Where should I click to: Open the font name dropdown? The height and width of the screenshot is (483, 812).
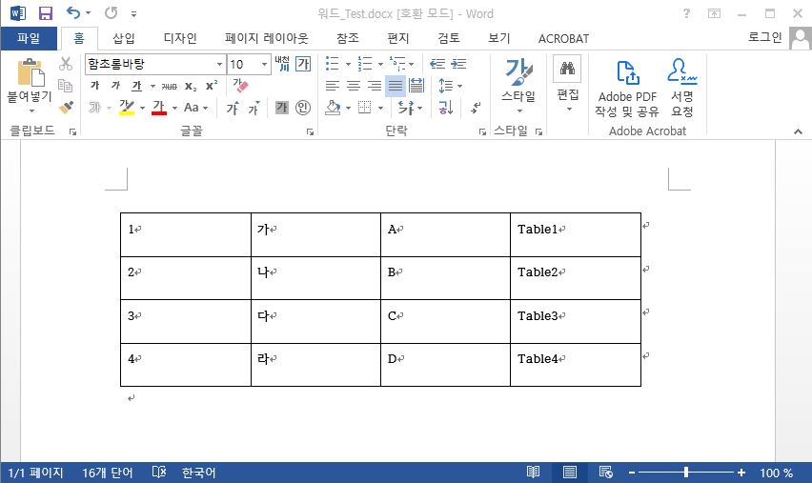pyautogui.click(x=219, y=64)
